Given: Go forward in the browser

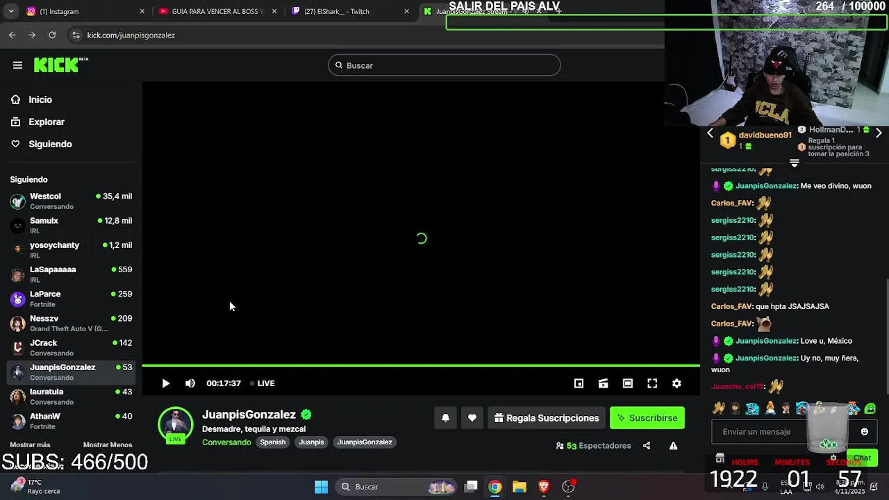Looking at the screenshot, I should pos(32,35).
